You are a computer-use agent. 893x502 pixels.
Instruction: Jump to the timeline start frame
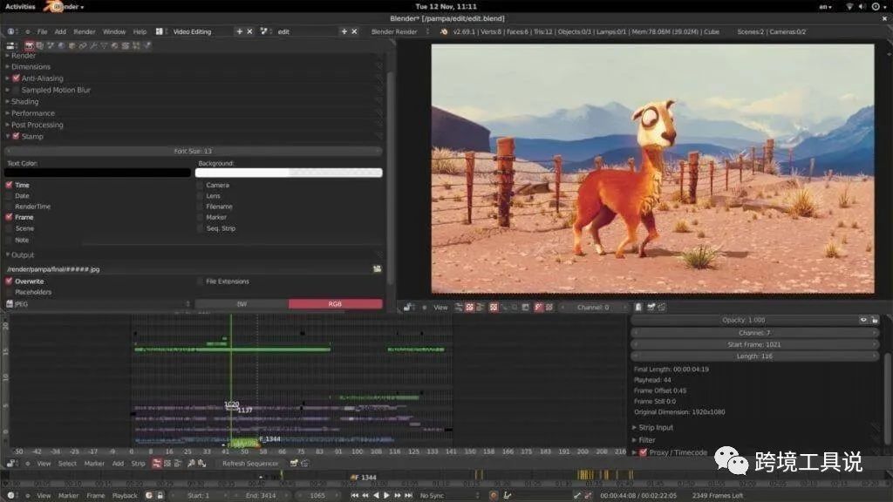tap(355, 495)
